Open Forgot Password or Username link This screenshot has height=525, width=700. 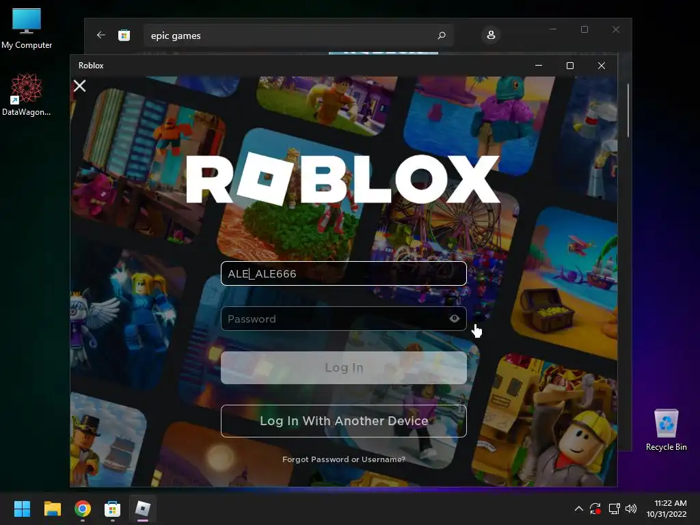coord(344,459)
